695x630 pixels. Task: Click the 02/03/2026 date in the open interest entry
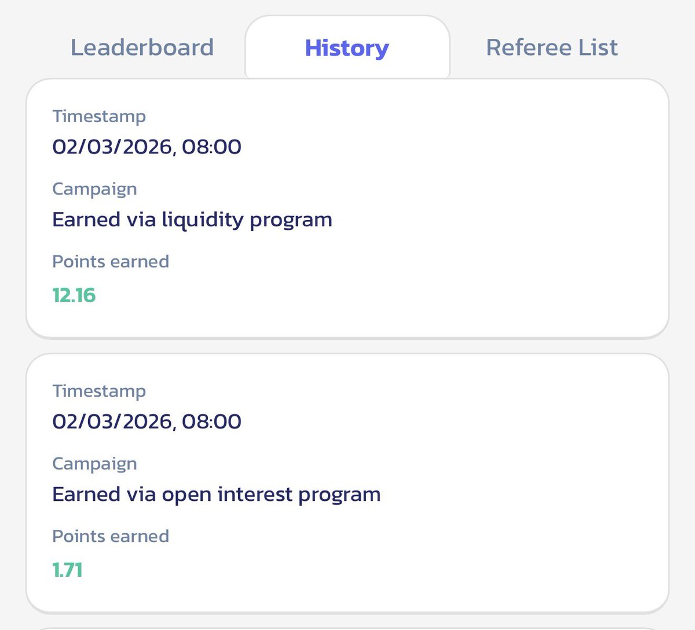(x=113, y=422)
